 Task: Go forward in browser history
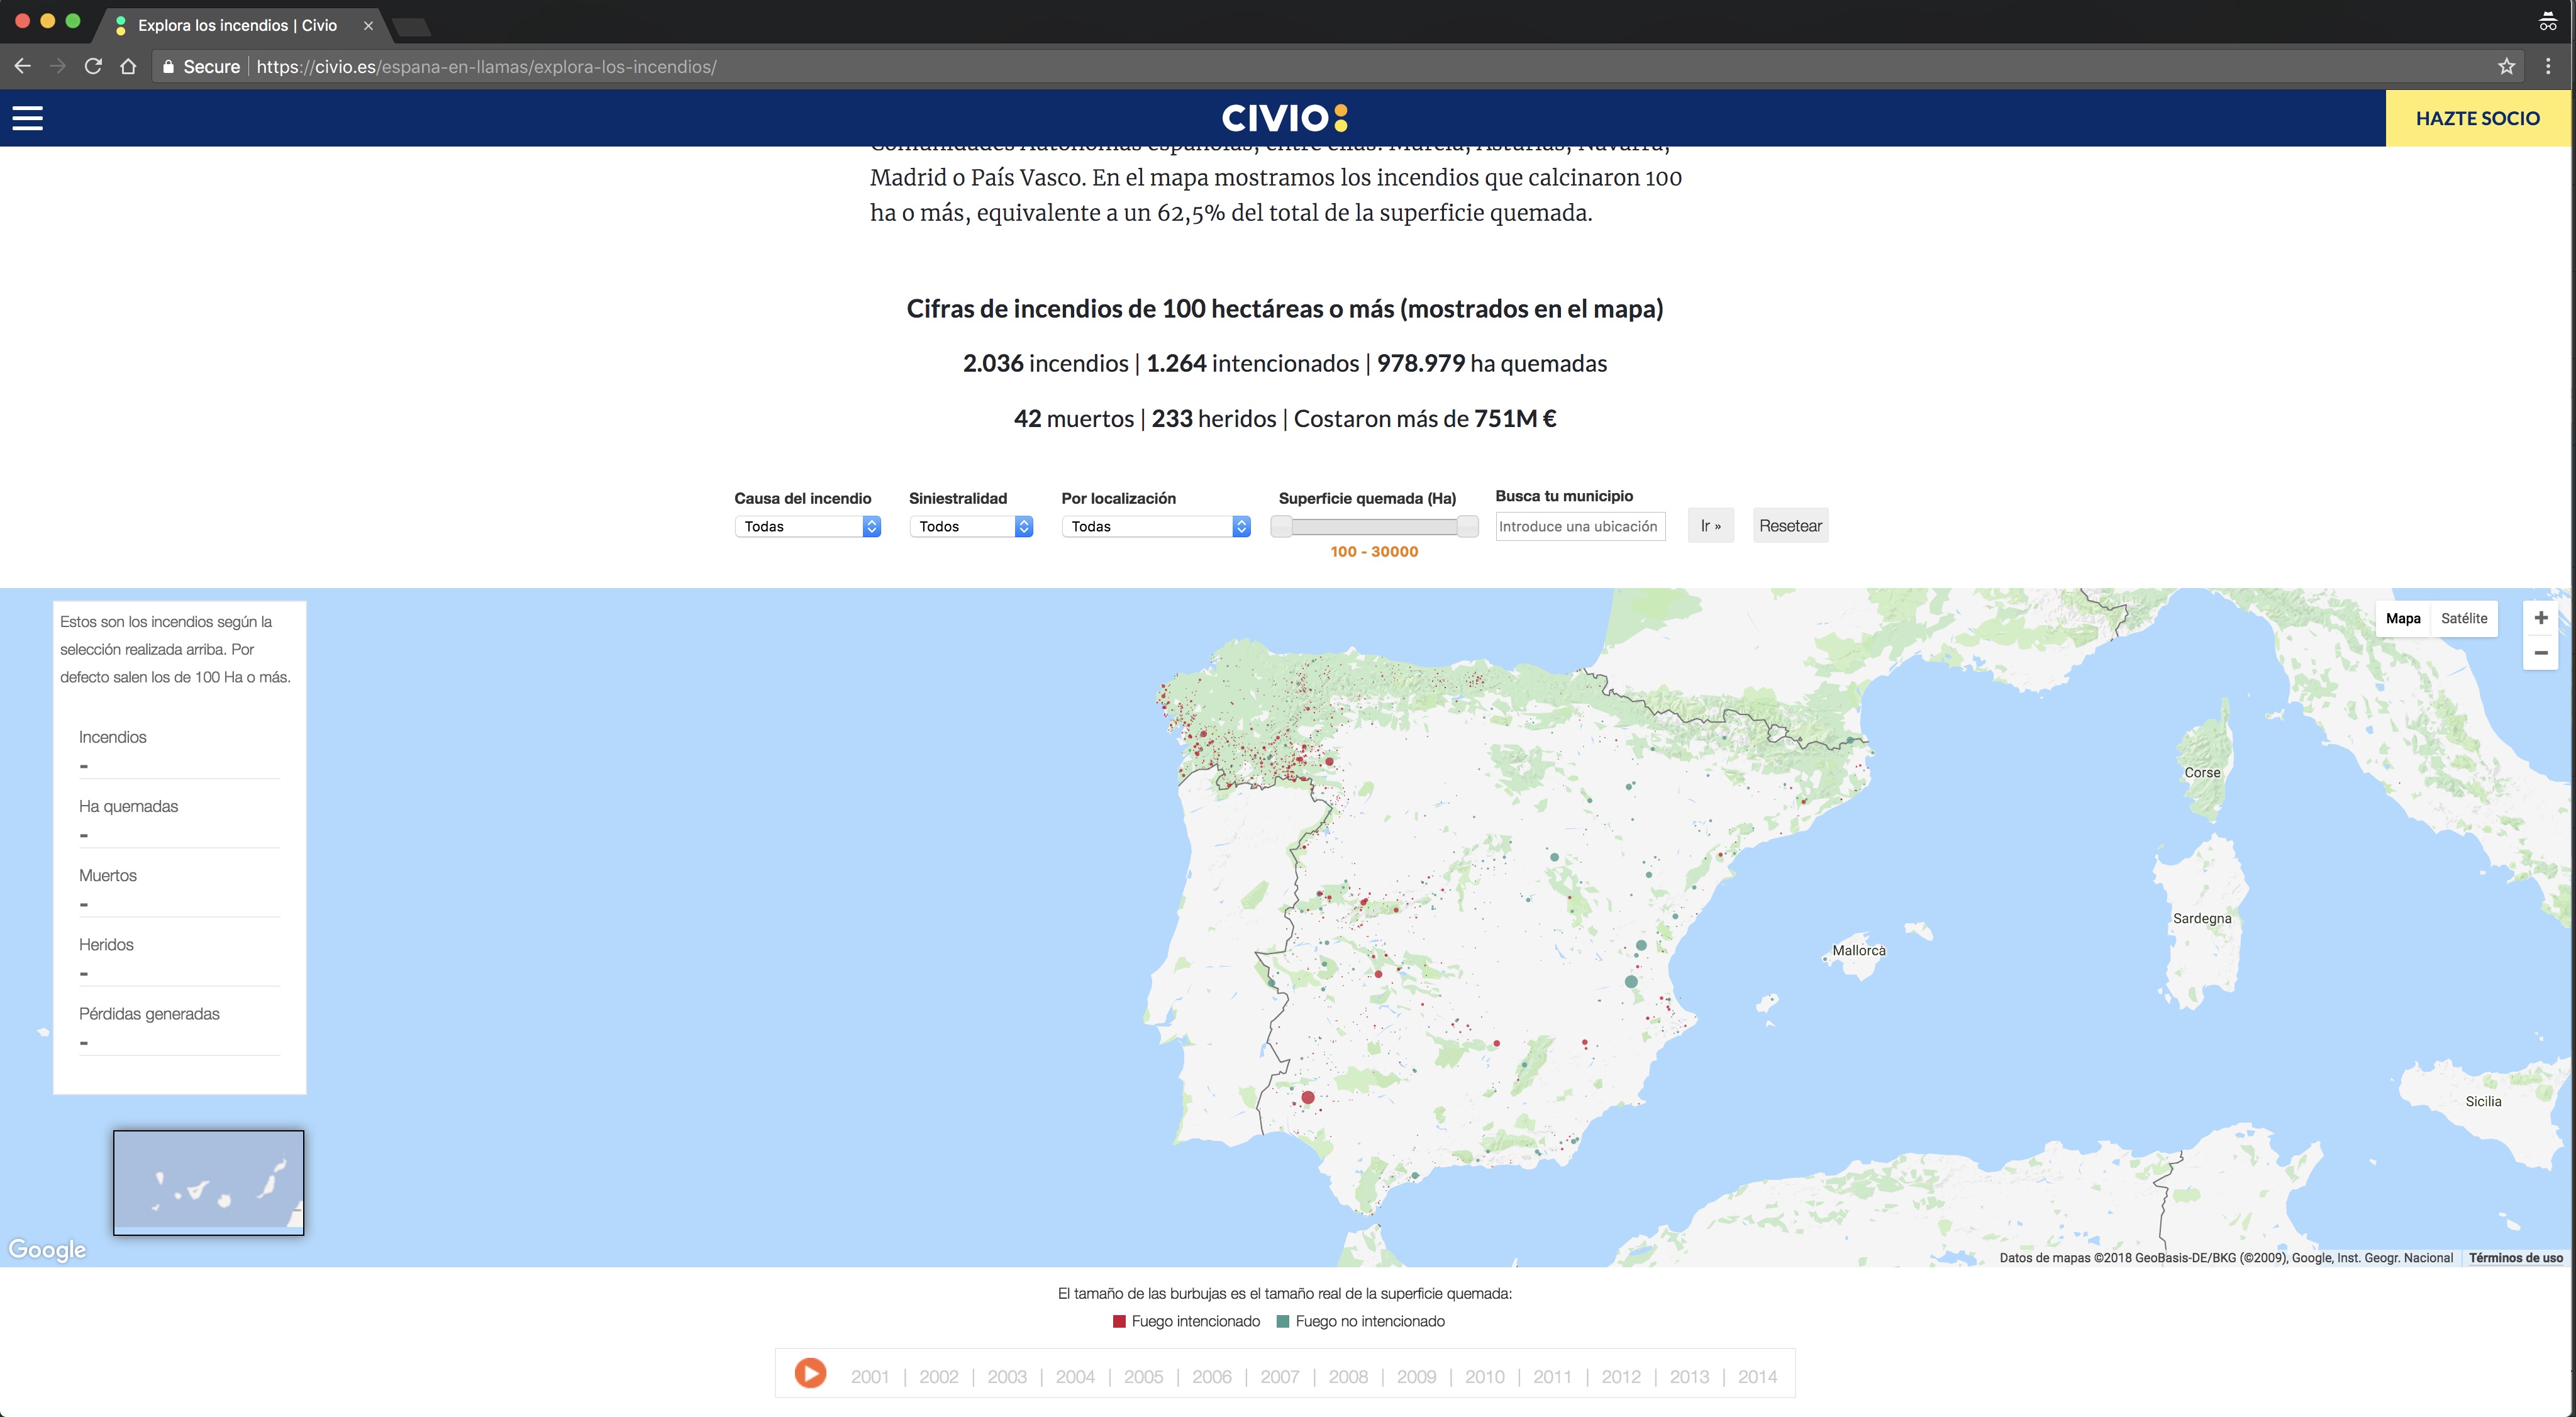58,66
